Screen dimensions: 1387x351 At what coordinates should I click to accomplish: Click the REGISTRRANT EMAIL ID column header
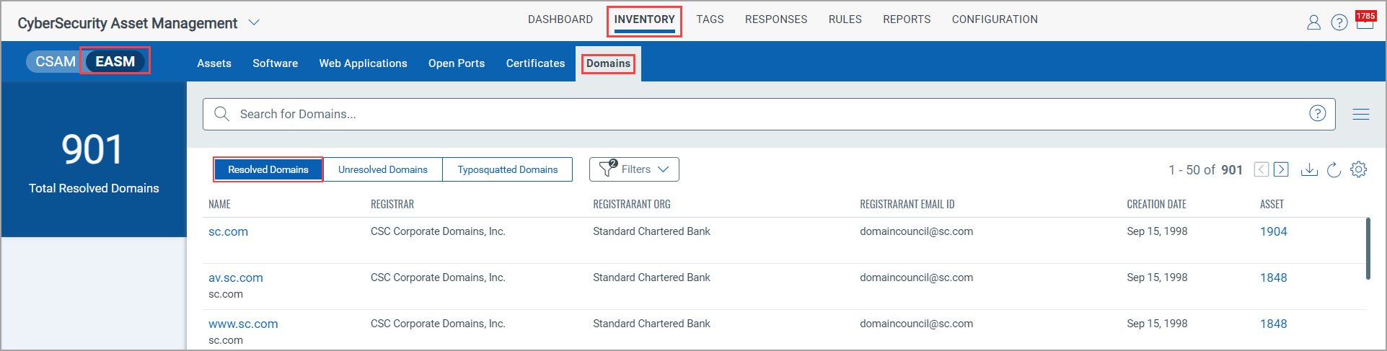907,204
